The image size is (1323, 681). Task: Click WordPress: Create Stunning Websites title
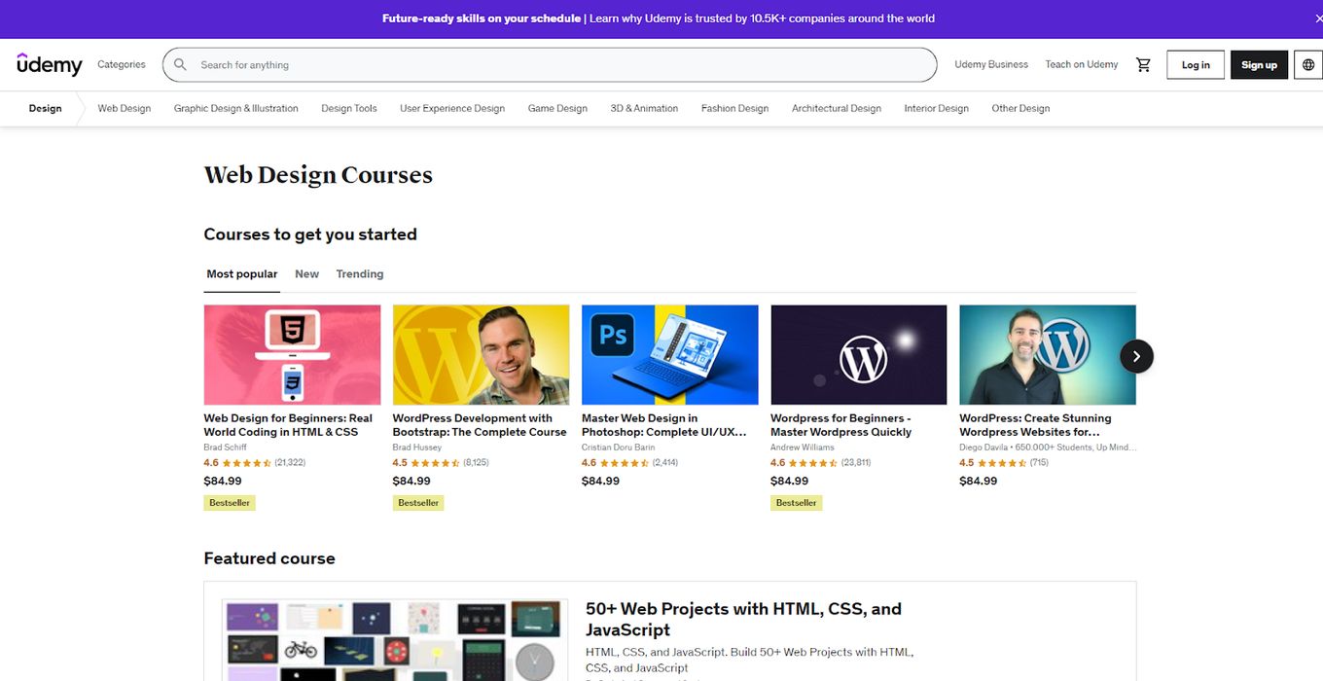(1035, 425)
